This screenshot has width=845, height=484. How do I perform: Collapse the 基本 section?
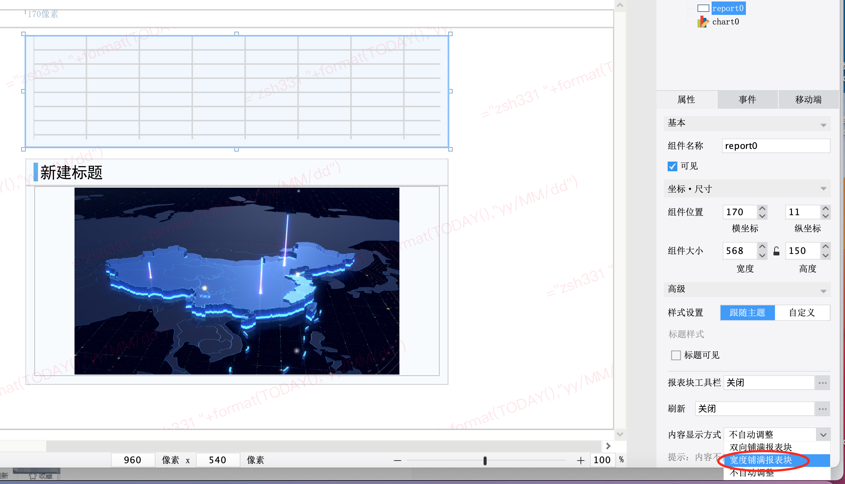tap(823, 125)
